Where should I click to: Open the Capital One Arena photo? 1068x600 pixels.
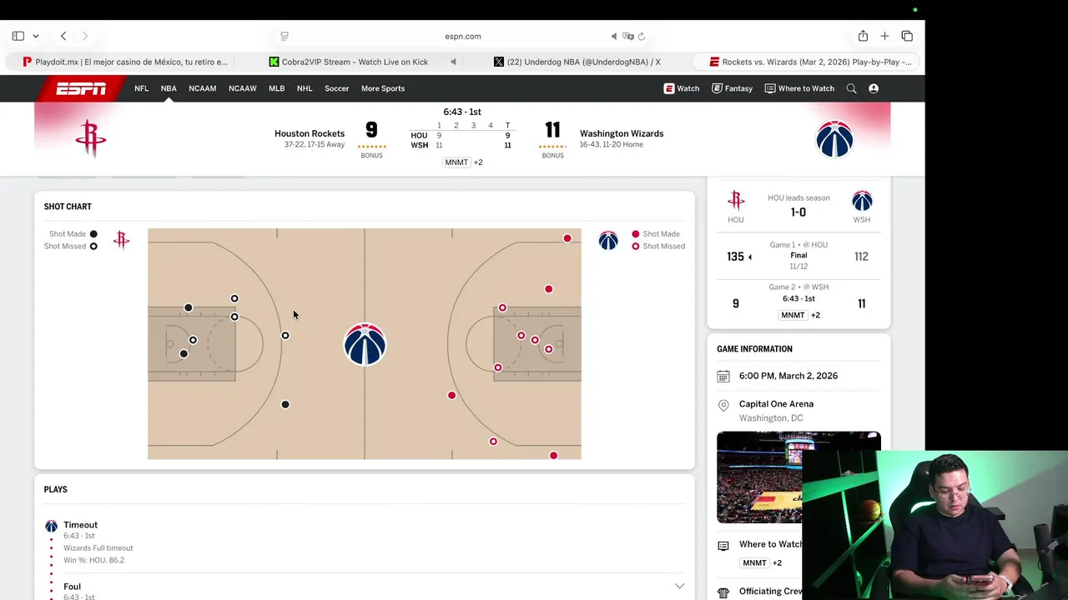point(798,477)
